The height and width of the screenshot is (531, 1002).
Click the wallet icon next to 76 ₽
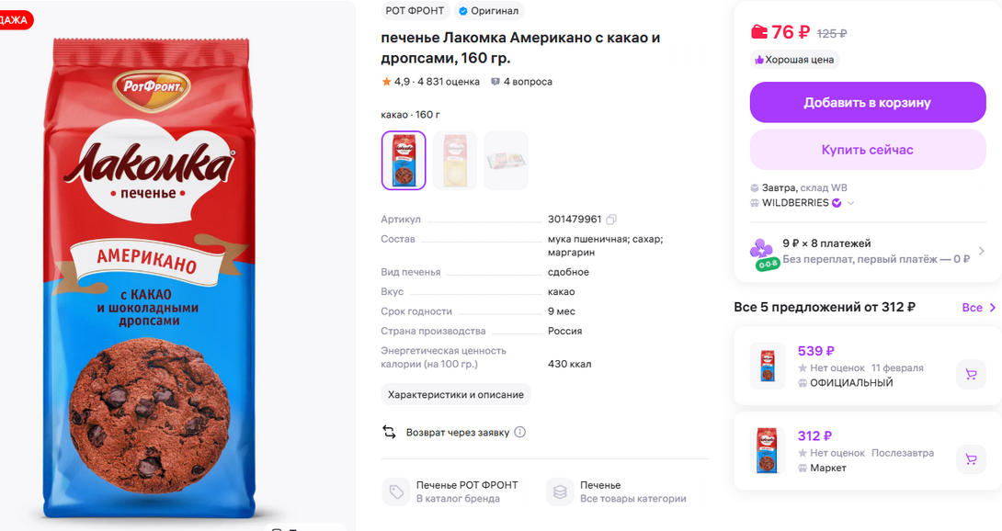point(759,32)
